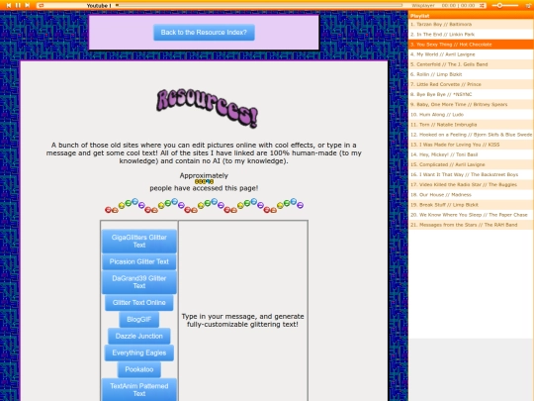
Task: Play My World by Avril Lavigne
Action: (x=471, y=54)
